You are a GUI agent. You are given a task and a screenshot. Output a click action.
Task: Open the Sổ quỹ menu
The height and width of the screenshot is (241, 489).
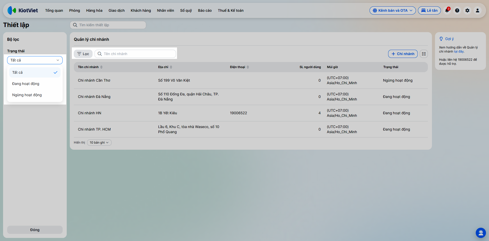tap(186, 10)
